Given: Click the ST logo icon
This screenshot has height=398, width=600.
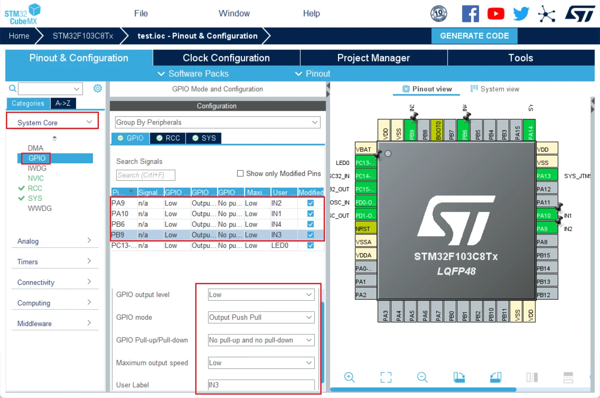Looking at the screenshot, I should point(580,14).
